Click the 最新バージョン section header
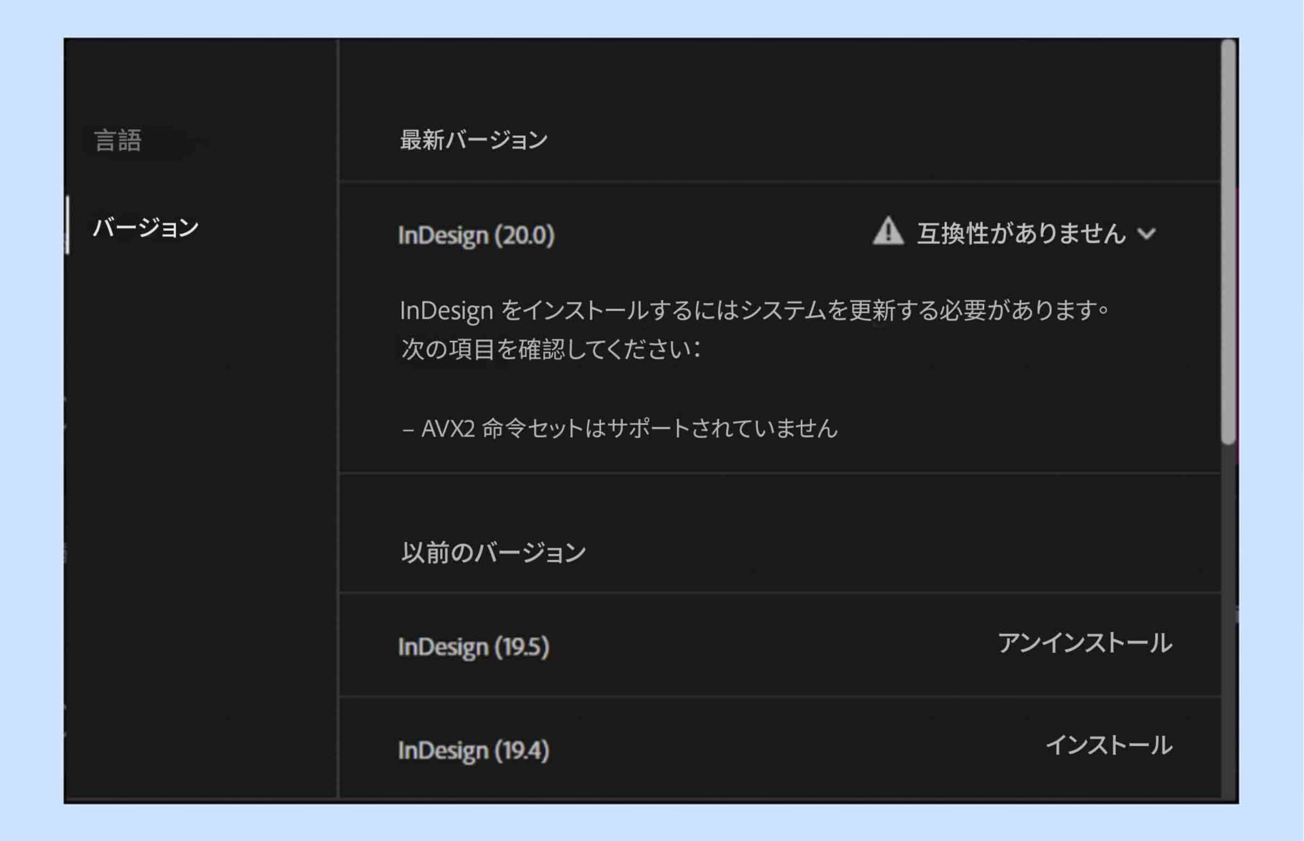Image resolution: width=1304 pixels, height=841 pixels. (472, 140)
